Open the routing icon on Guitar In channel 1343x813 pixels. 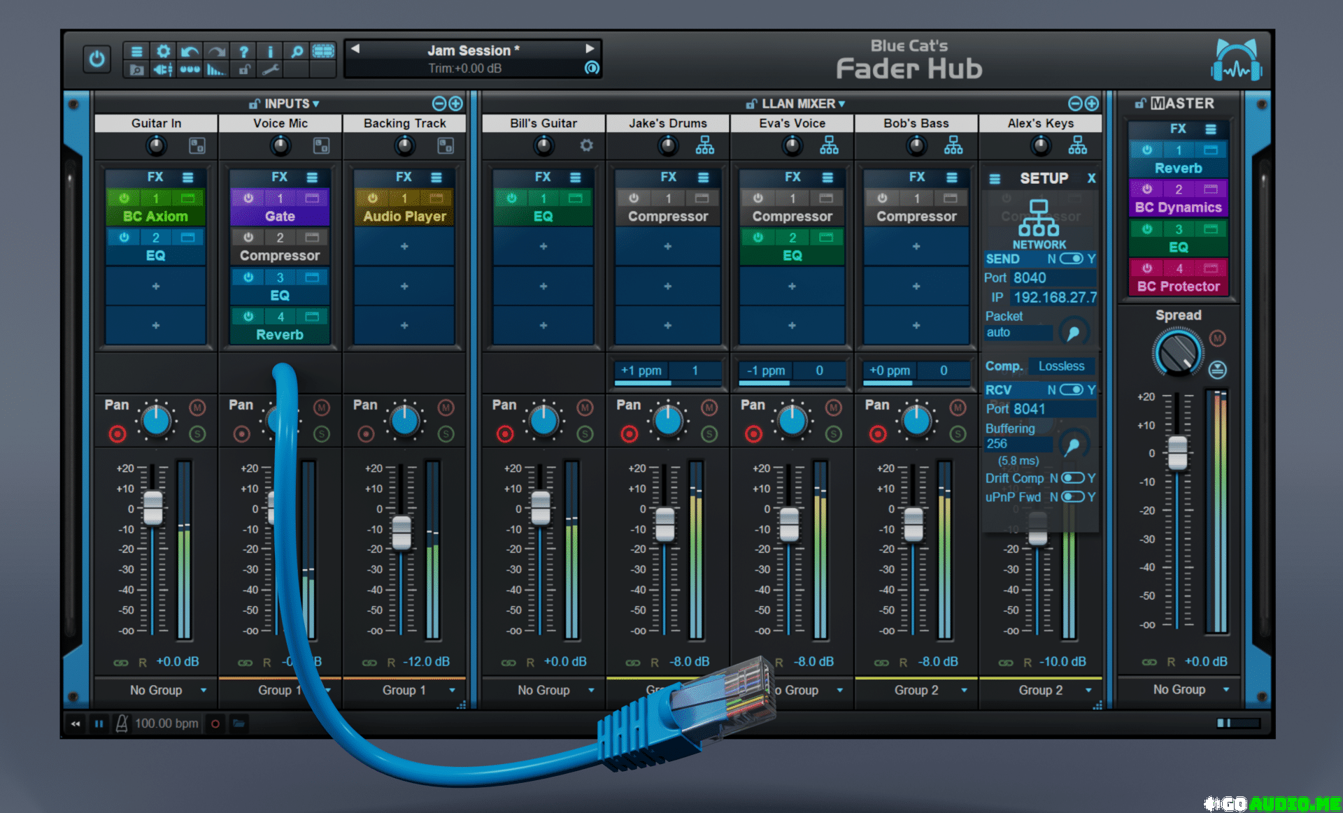click(197, 145)
